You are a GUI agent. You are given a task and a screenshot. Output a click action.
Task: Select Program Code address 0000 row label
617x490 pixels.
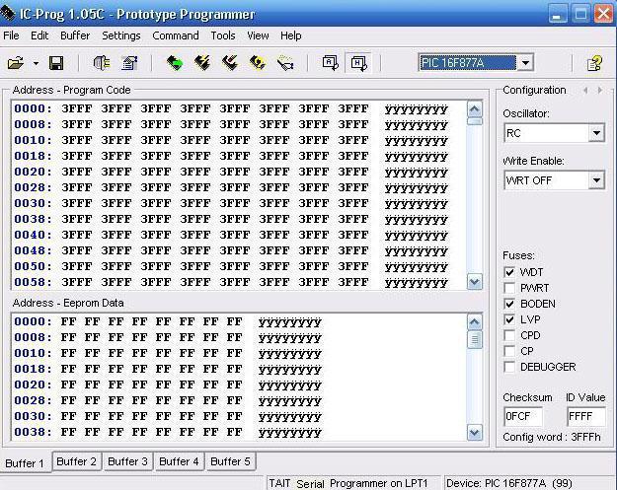(33, 108)
